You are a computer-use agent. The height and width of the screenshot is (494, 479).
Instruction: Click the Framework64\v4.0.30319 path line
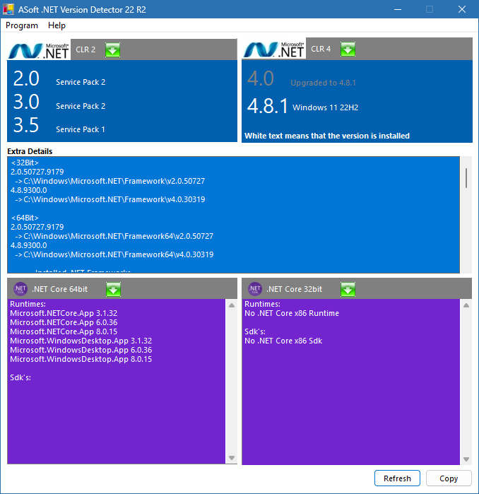point(114,254)
